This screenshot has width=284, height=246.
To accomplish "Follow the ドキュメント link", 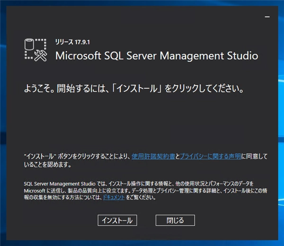I will 114,198.
